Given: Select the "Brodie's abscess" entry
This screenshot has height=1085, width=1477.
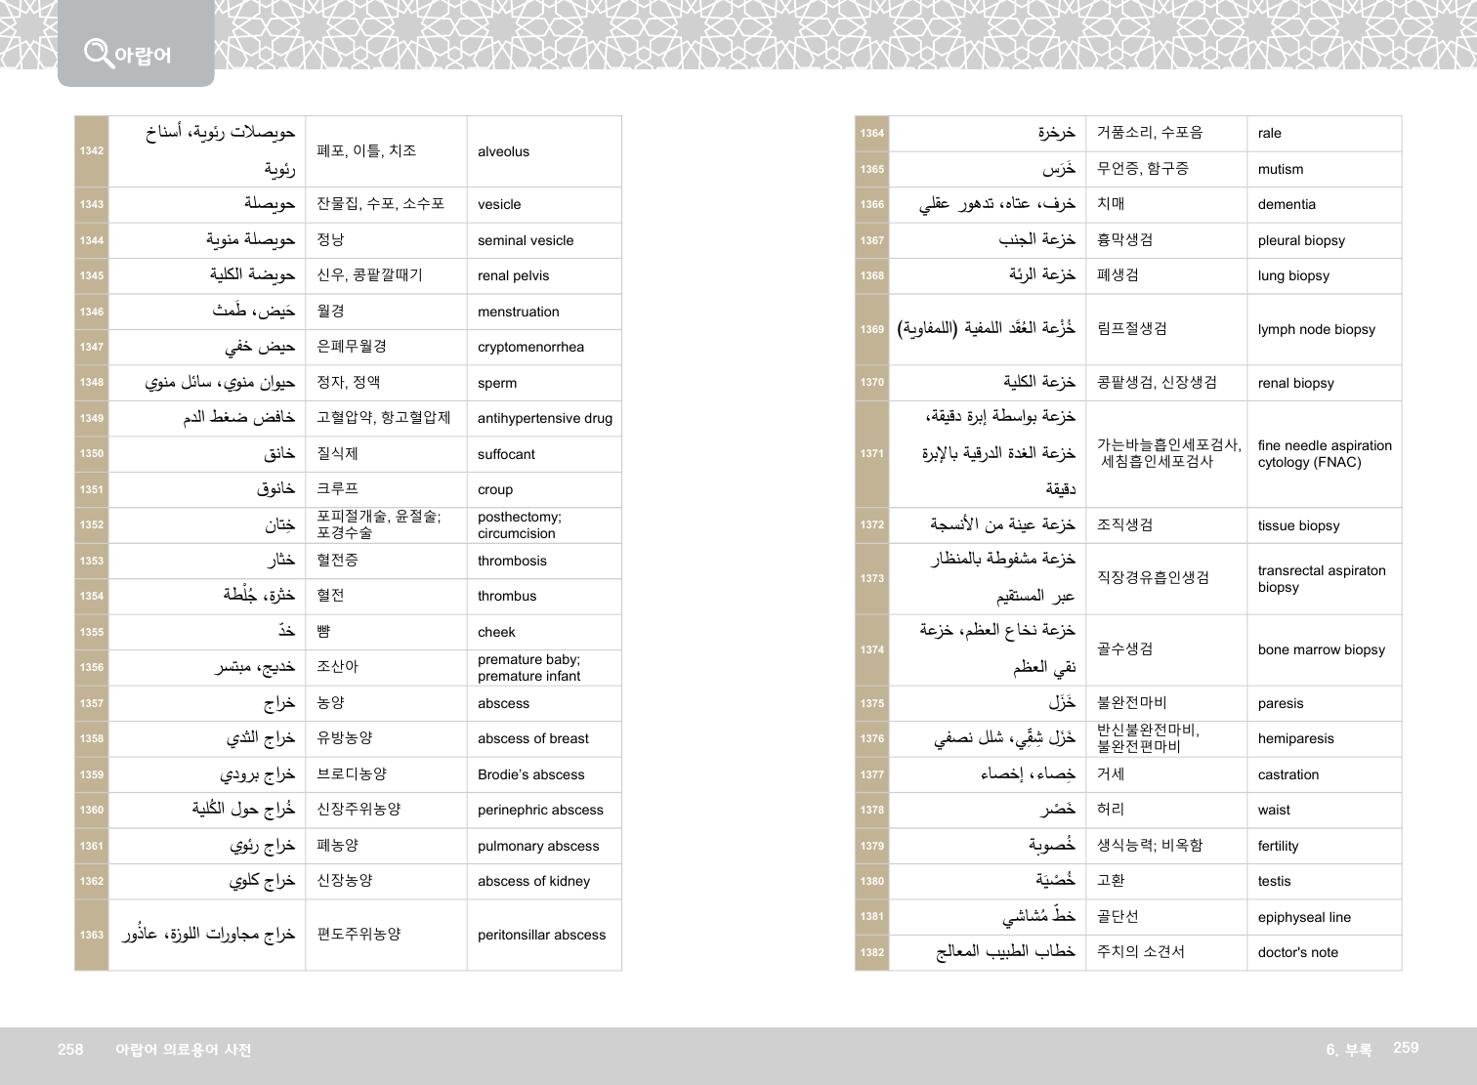Looking at the screenshot, I should coord(530,775).
